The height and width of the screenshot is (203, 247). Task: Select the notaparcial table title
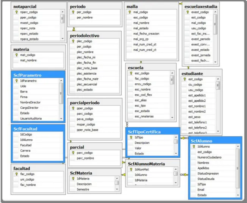pyautogui.click(x=25, y=6)
